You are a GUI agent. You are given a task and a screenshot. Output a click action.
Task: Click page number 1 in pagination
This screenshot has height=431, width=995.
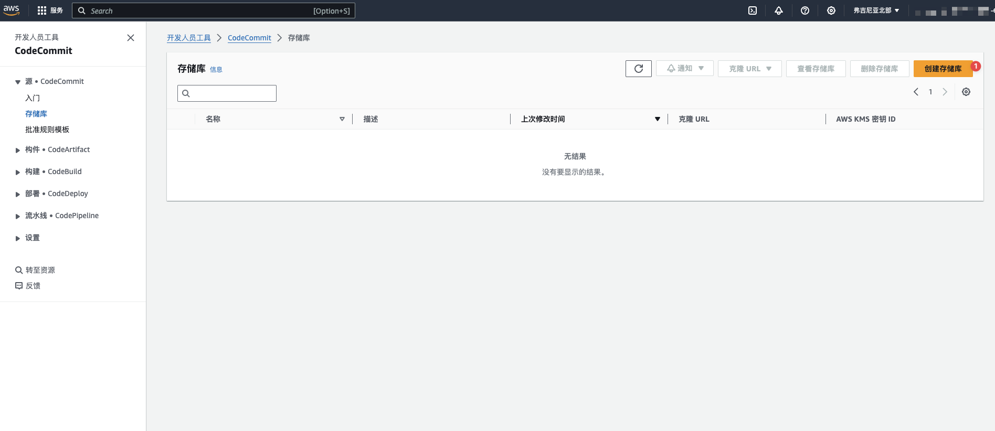[x=930, y=92]
